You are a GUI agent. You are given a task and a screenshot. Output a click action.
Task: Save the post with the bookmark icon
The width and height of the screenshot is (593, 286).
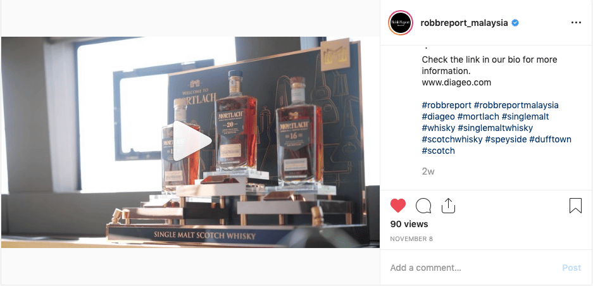(x=575, y=206)
